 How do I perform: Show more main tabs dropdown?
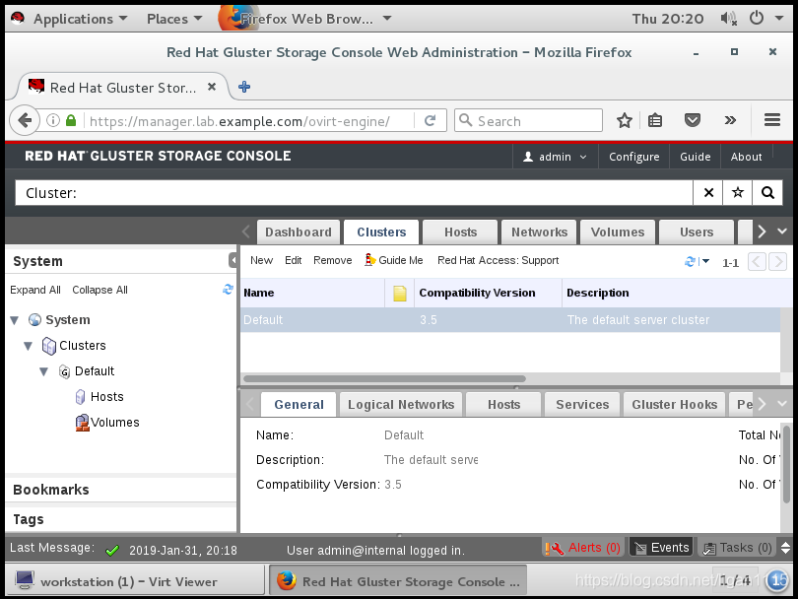783,232
